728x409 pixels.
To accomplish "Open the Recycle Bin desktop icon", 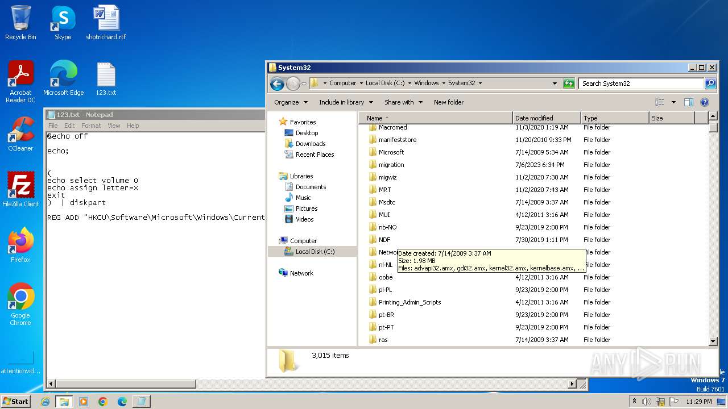I will click(20, 23).
